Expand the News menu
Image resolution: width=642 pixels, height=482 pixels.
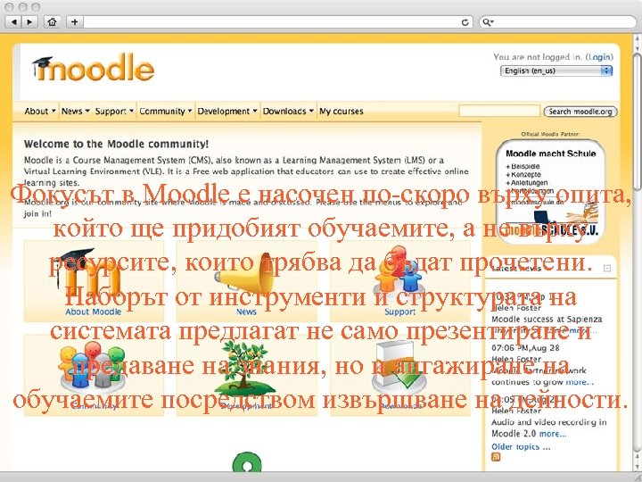pyautogui.click(x=75, y=111)
